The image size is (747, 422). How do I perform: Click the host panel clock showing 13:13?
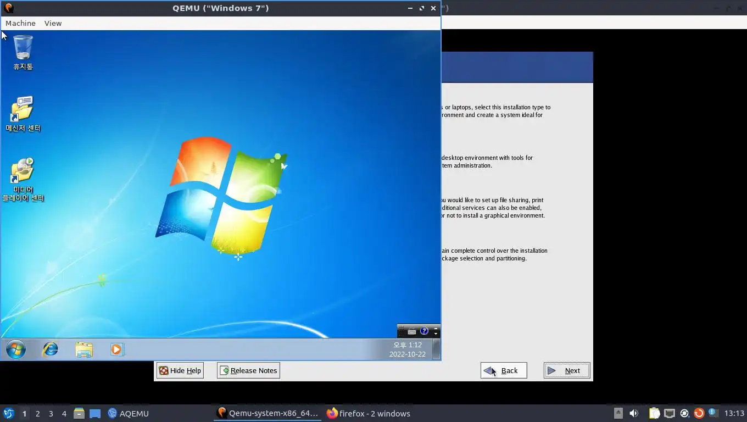point(734,413)
